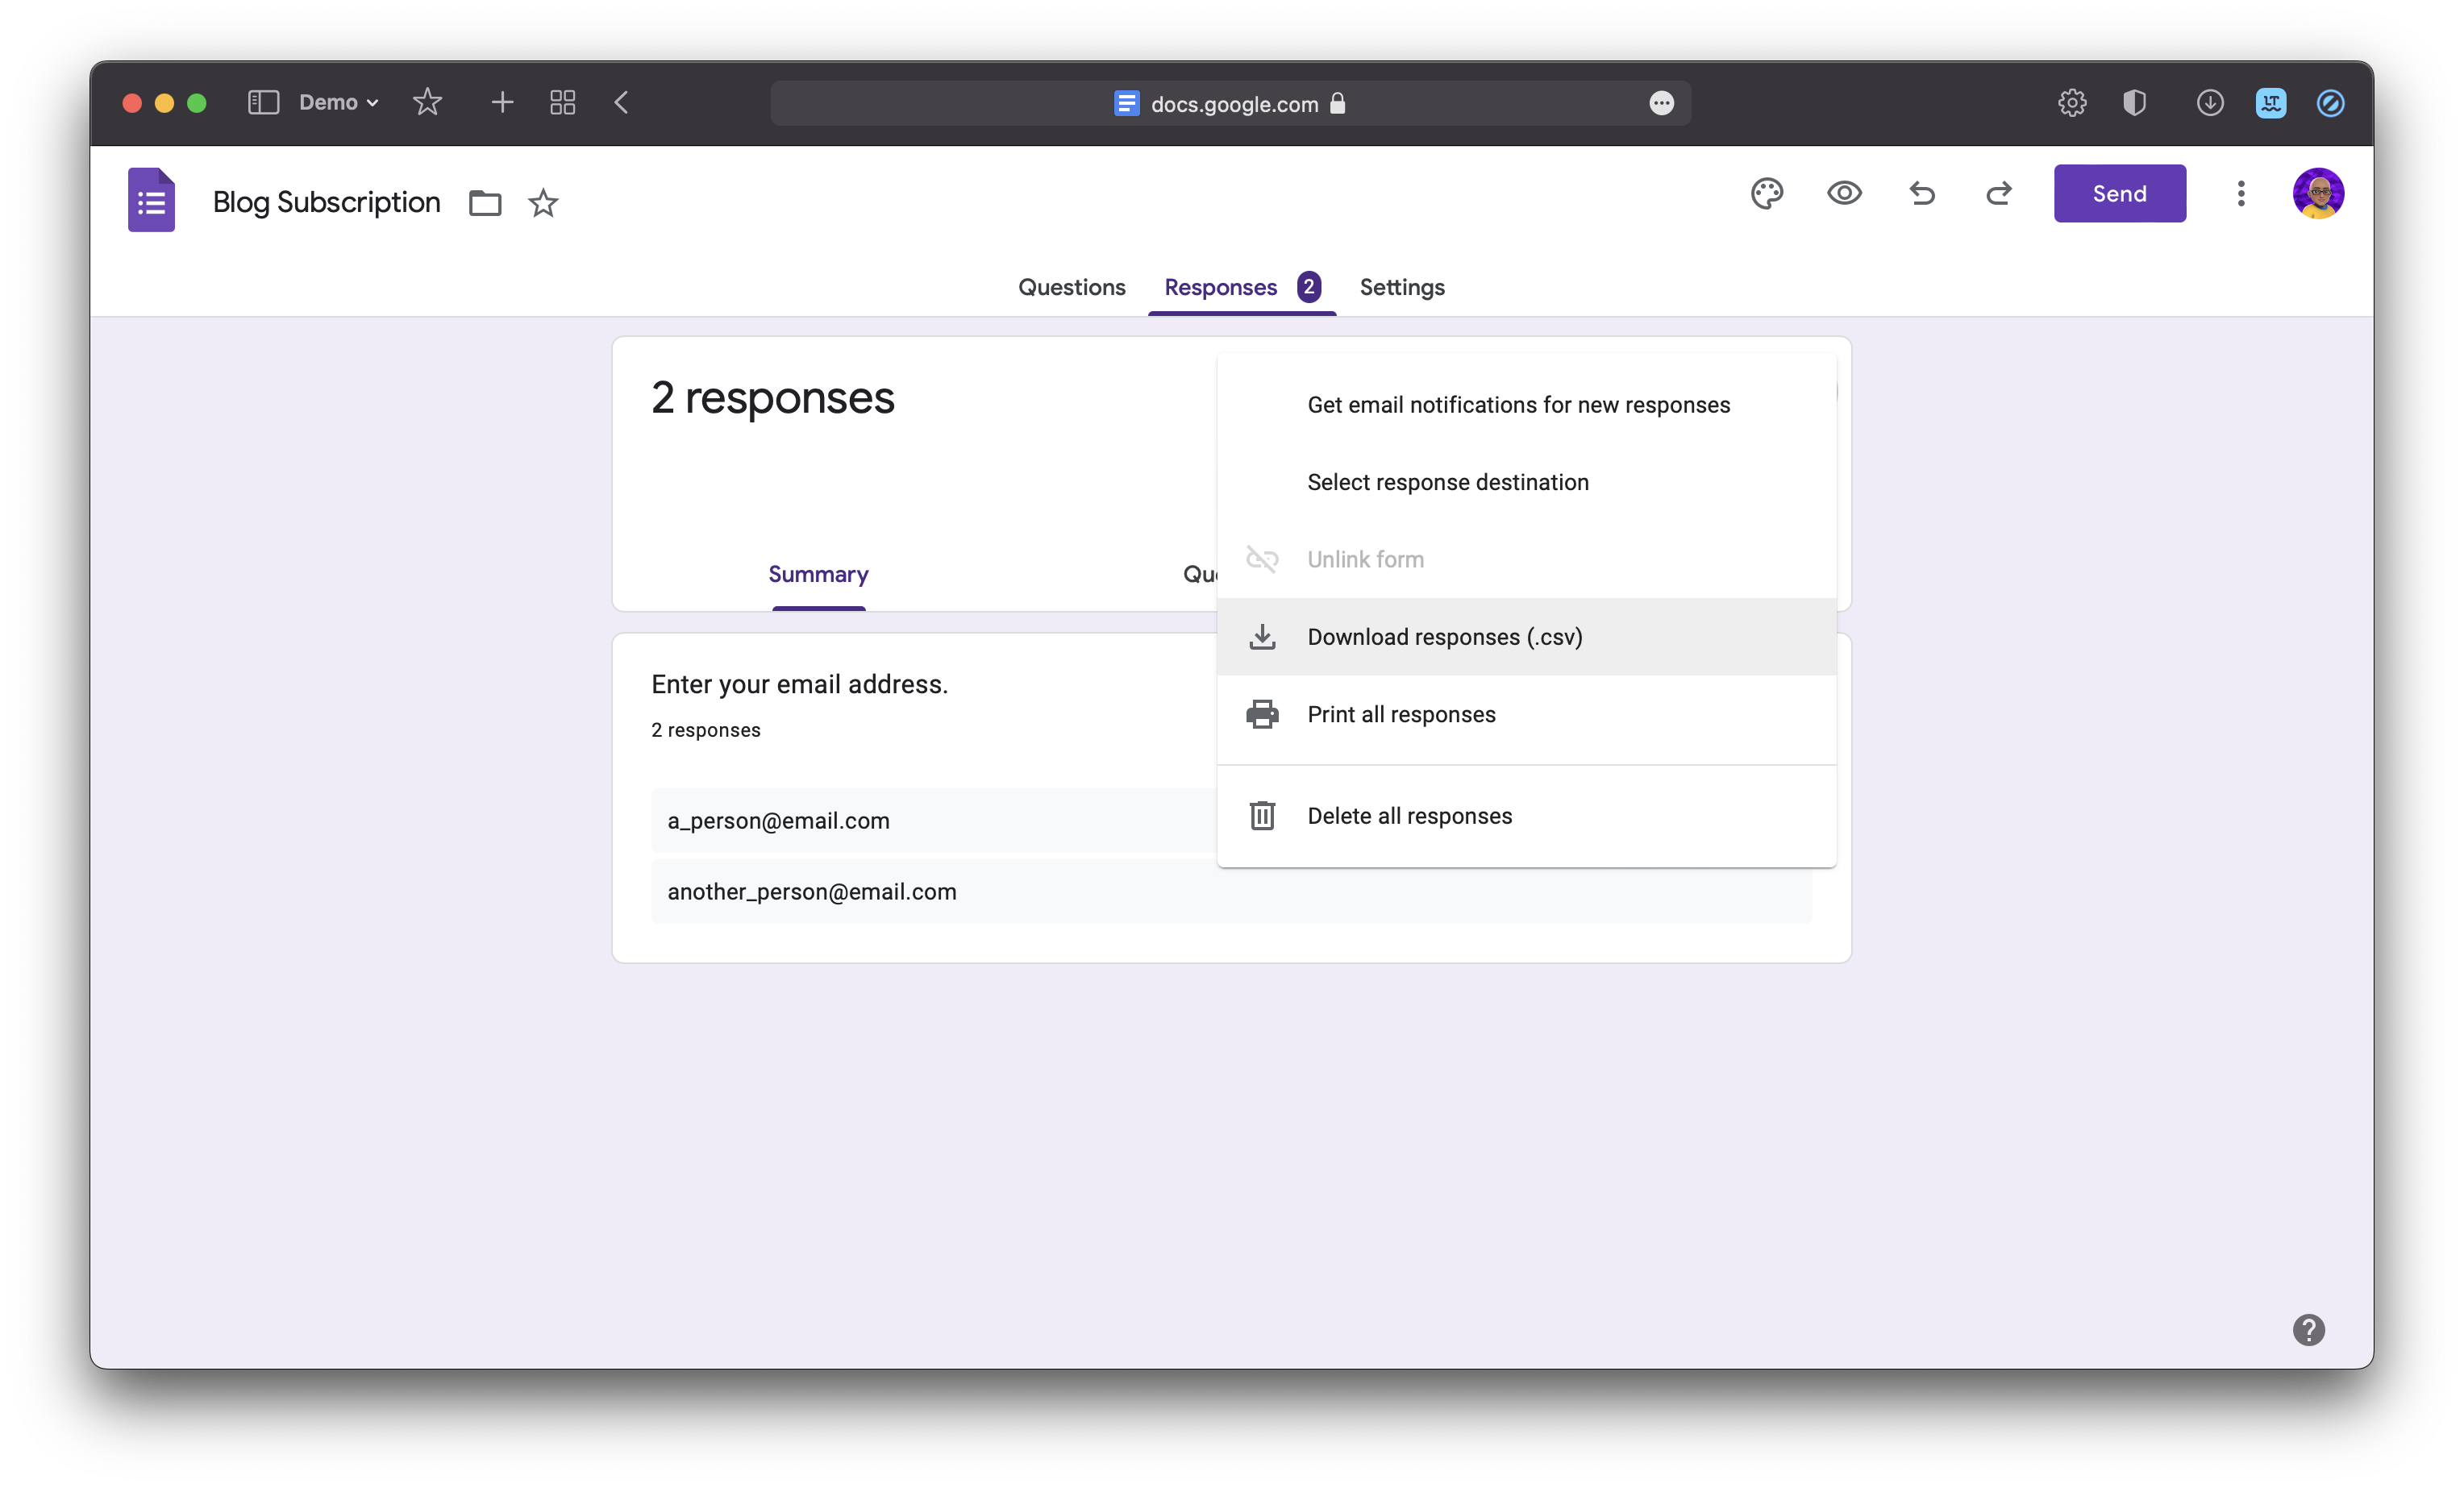The height and width of the screenshot is (1488, 2464).
Task: Open the customize theme palette icon
Action: click(1766, 193)
